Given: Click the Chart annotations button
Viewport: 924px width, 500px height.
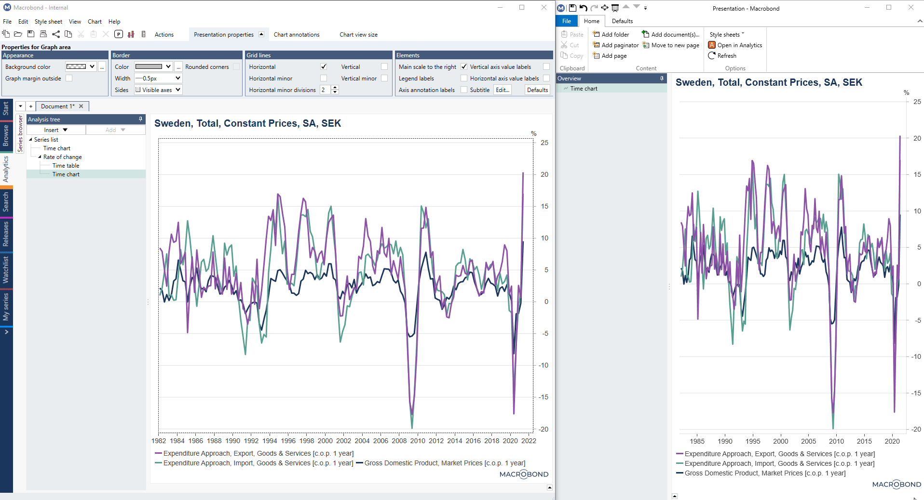Looking at the screenshot, I should pos(296,34).
